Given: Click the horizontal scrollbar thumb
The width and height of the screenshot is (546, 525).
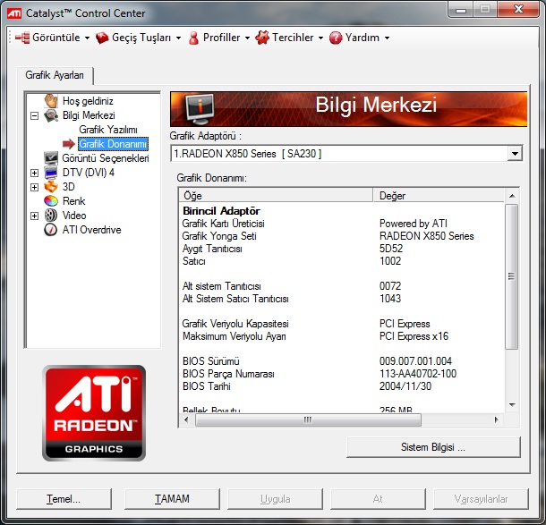Looking at the screenshot, I should tap(308, 420).
